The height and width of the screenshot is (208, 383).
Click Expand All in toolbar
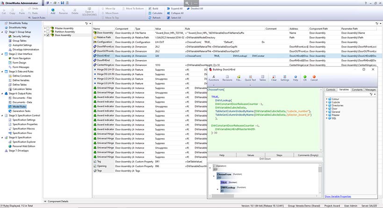tap(174, 8)
